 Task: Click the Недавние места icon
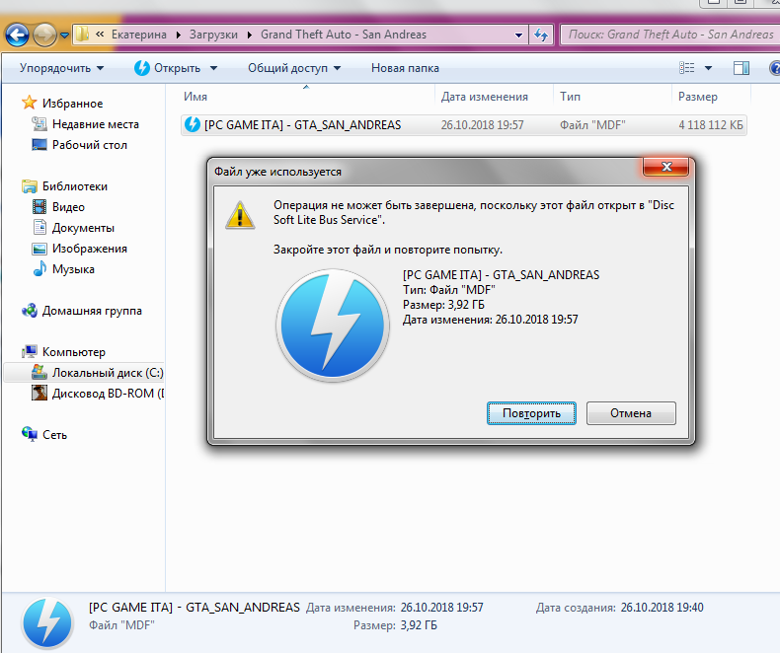click(39, 123)
